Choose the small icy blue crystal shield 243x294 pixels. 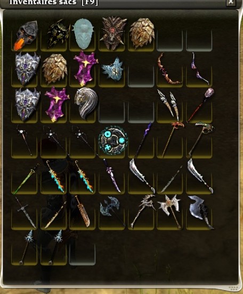pyautogui.click(x=112, y=69)
